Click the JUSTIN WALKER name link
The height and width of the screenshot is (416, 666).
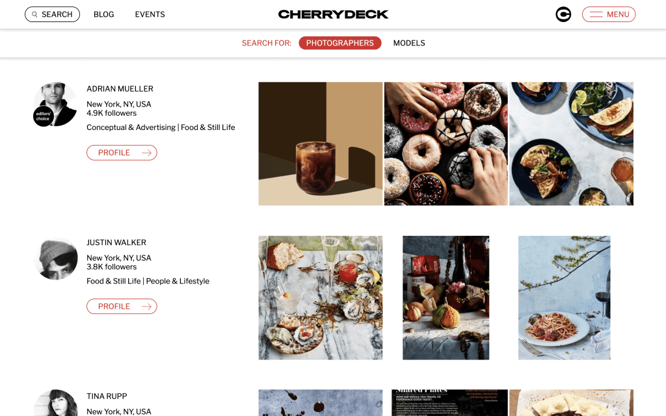116,242
